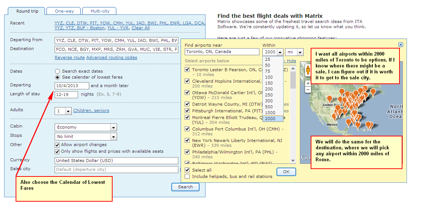Open recent search YUL - YVR
This screenshot has width=424, height=205.
[x=119, y=28]
